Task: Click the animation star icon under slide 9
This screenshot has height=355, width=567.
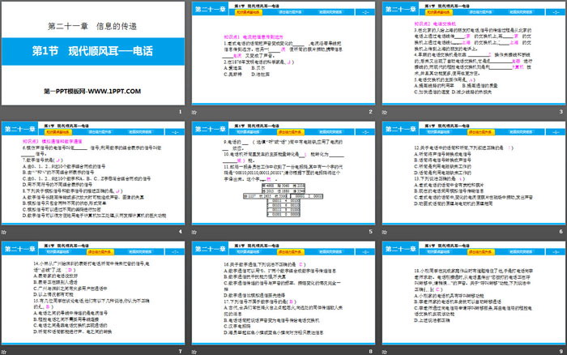Action: click(385, 352)
